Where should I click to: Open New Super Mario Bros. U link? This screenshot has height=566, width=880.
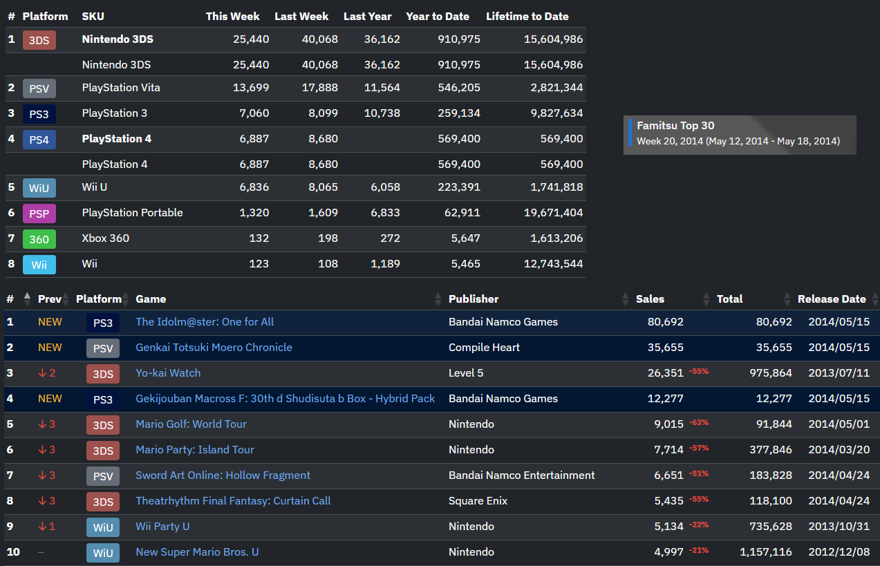pyautogui.click(x=197, y=552)
